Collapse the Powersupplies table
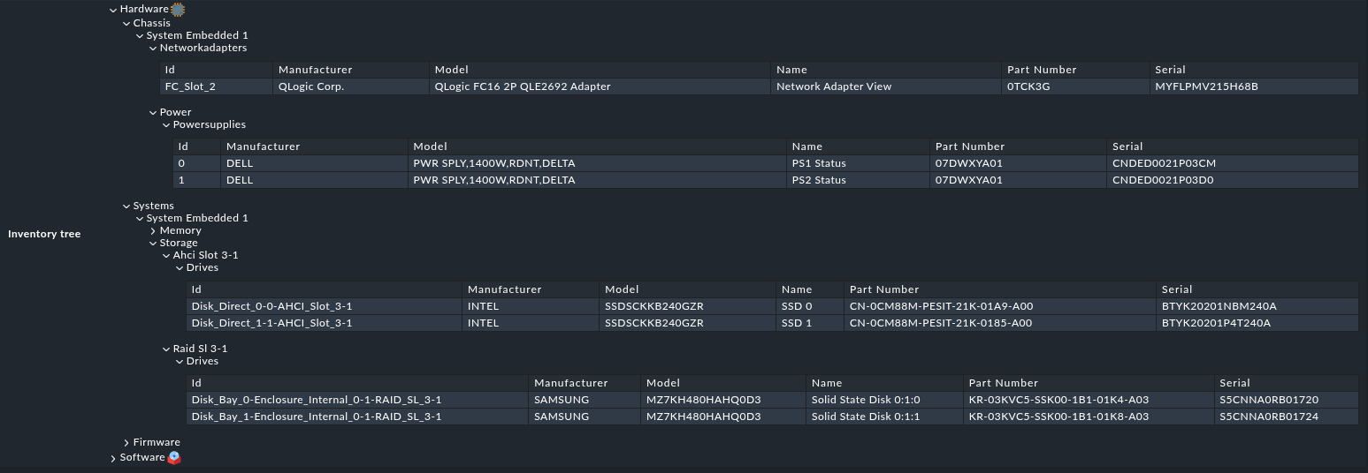The height and width of the screenshot is (473, 1368). pos(166,125)
